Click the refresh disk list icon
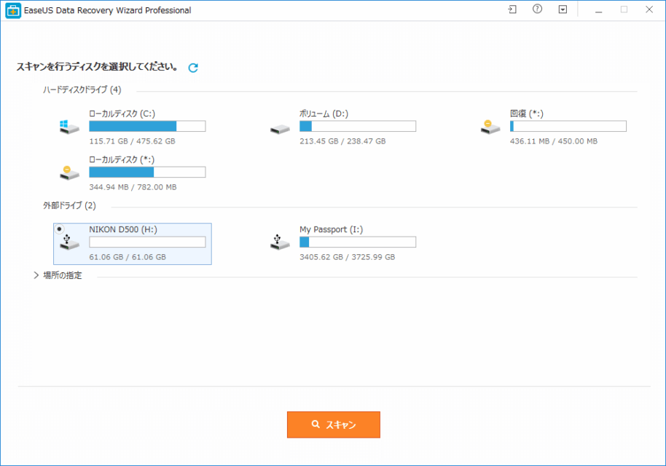The image size is (666, 466). tap(193, 68)
